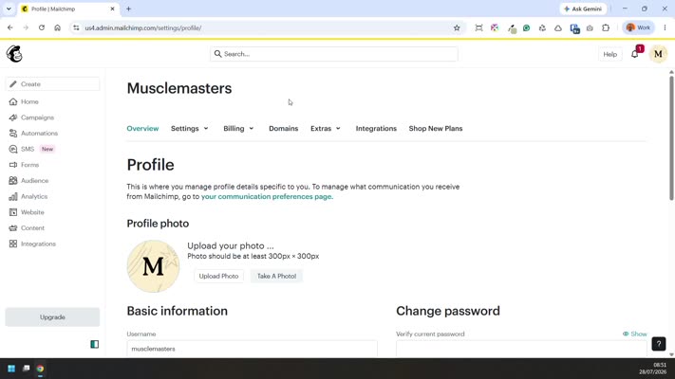The width and height of the screenshot is (675, 379).
Task: Click the page vertical scrollbar thumb
Action: point(671,137)
